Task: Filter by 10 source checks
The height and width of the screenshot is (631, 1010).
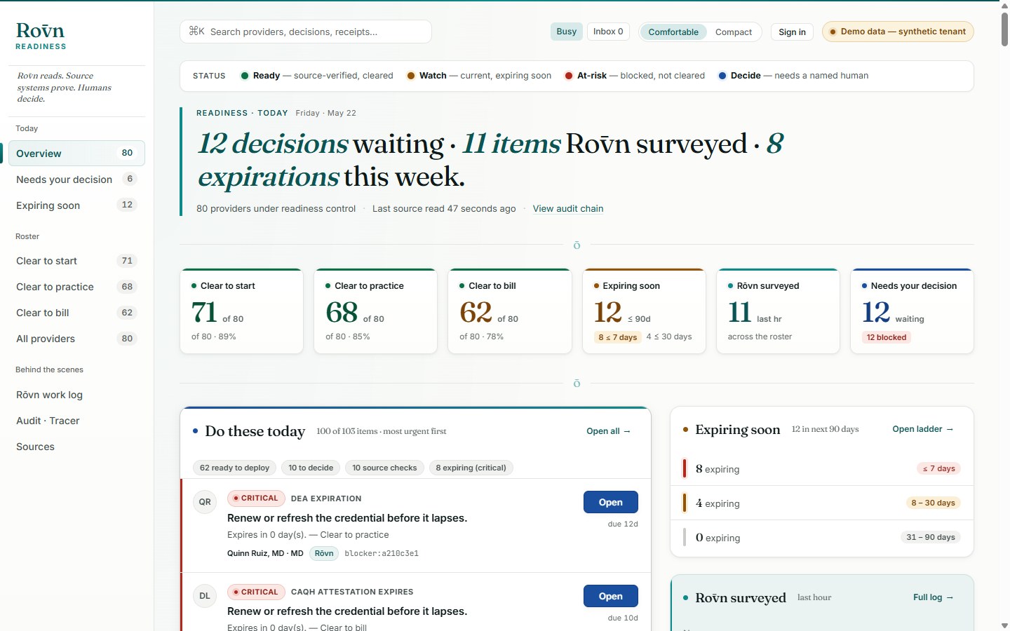Action: click(x=384, y=468)
